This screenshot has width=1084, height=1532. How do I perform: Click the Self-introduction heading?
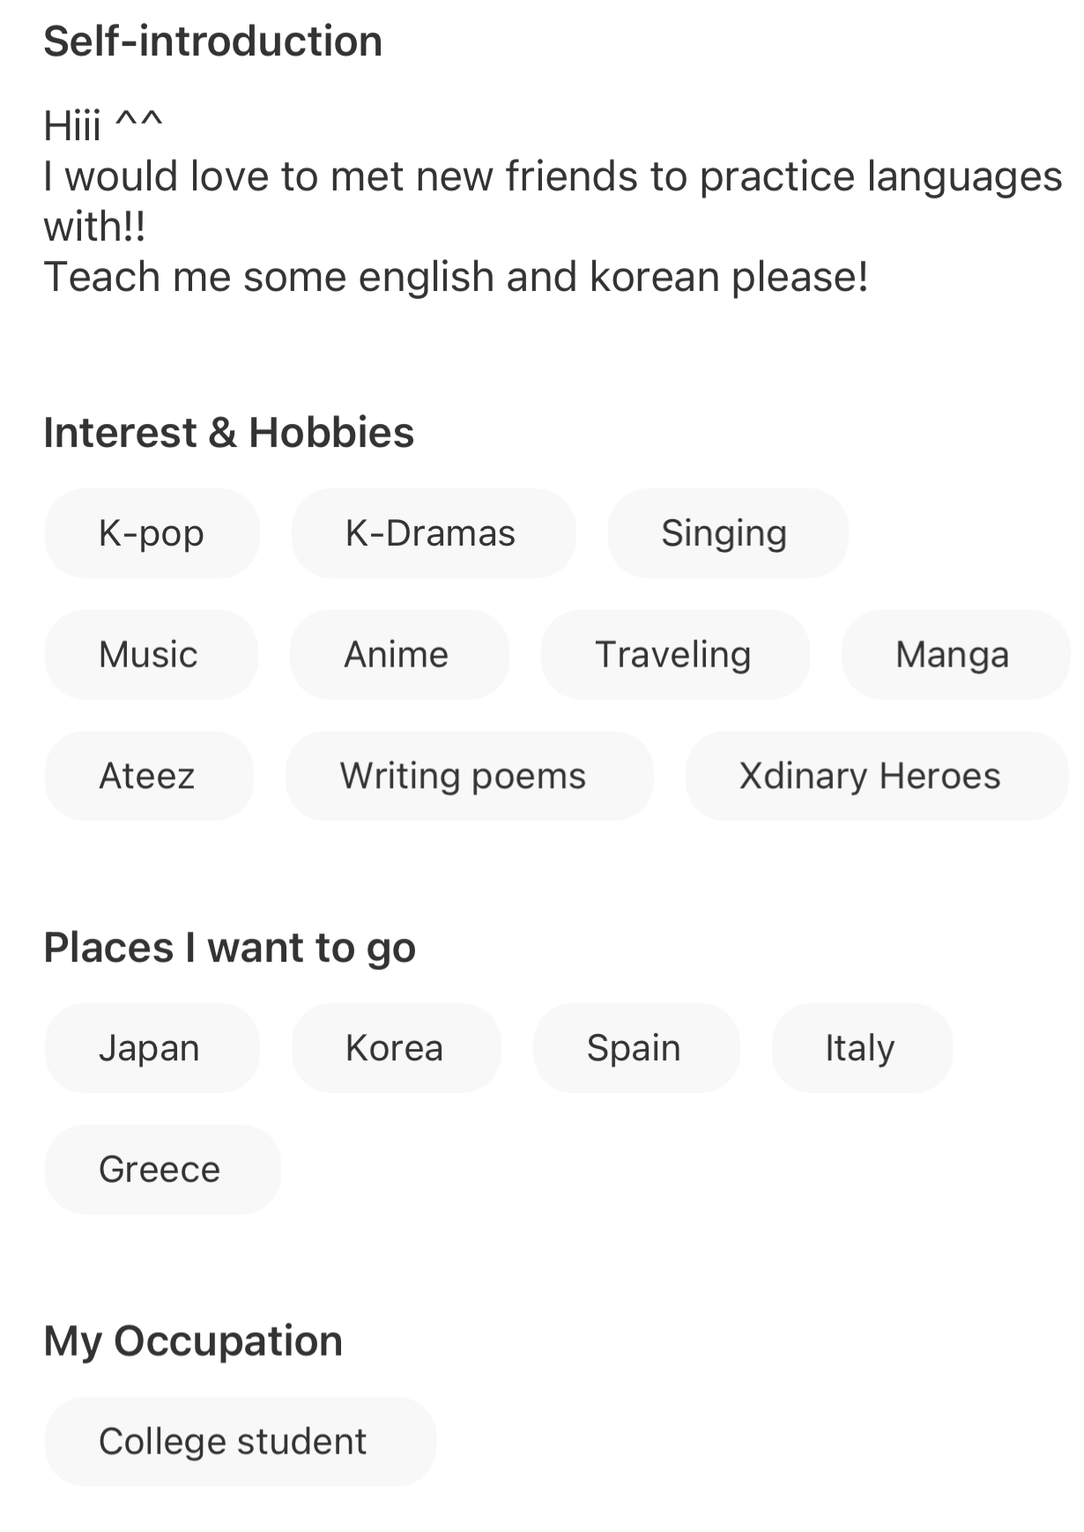coord(213,41)
